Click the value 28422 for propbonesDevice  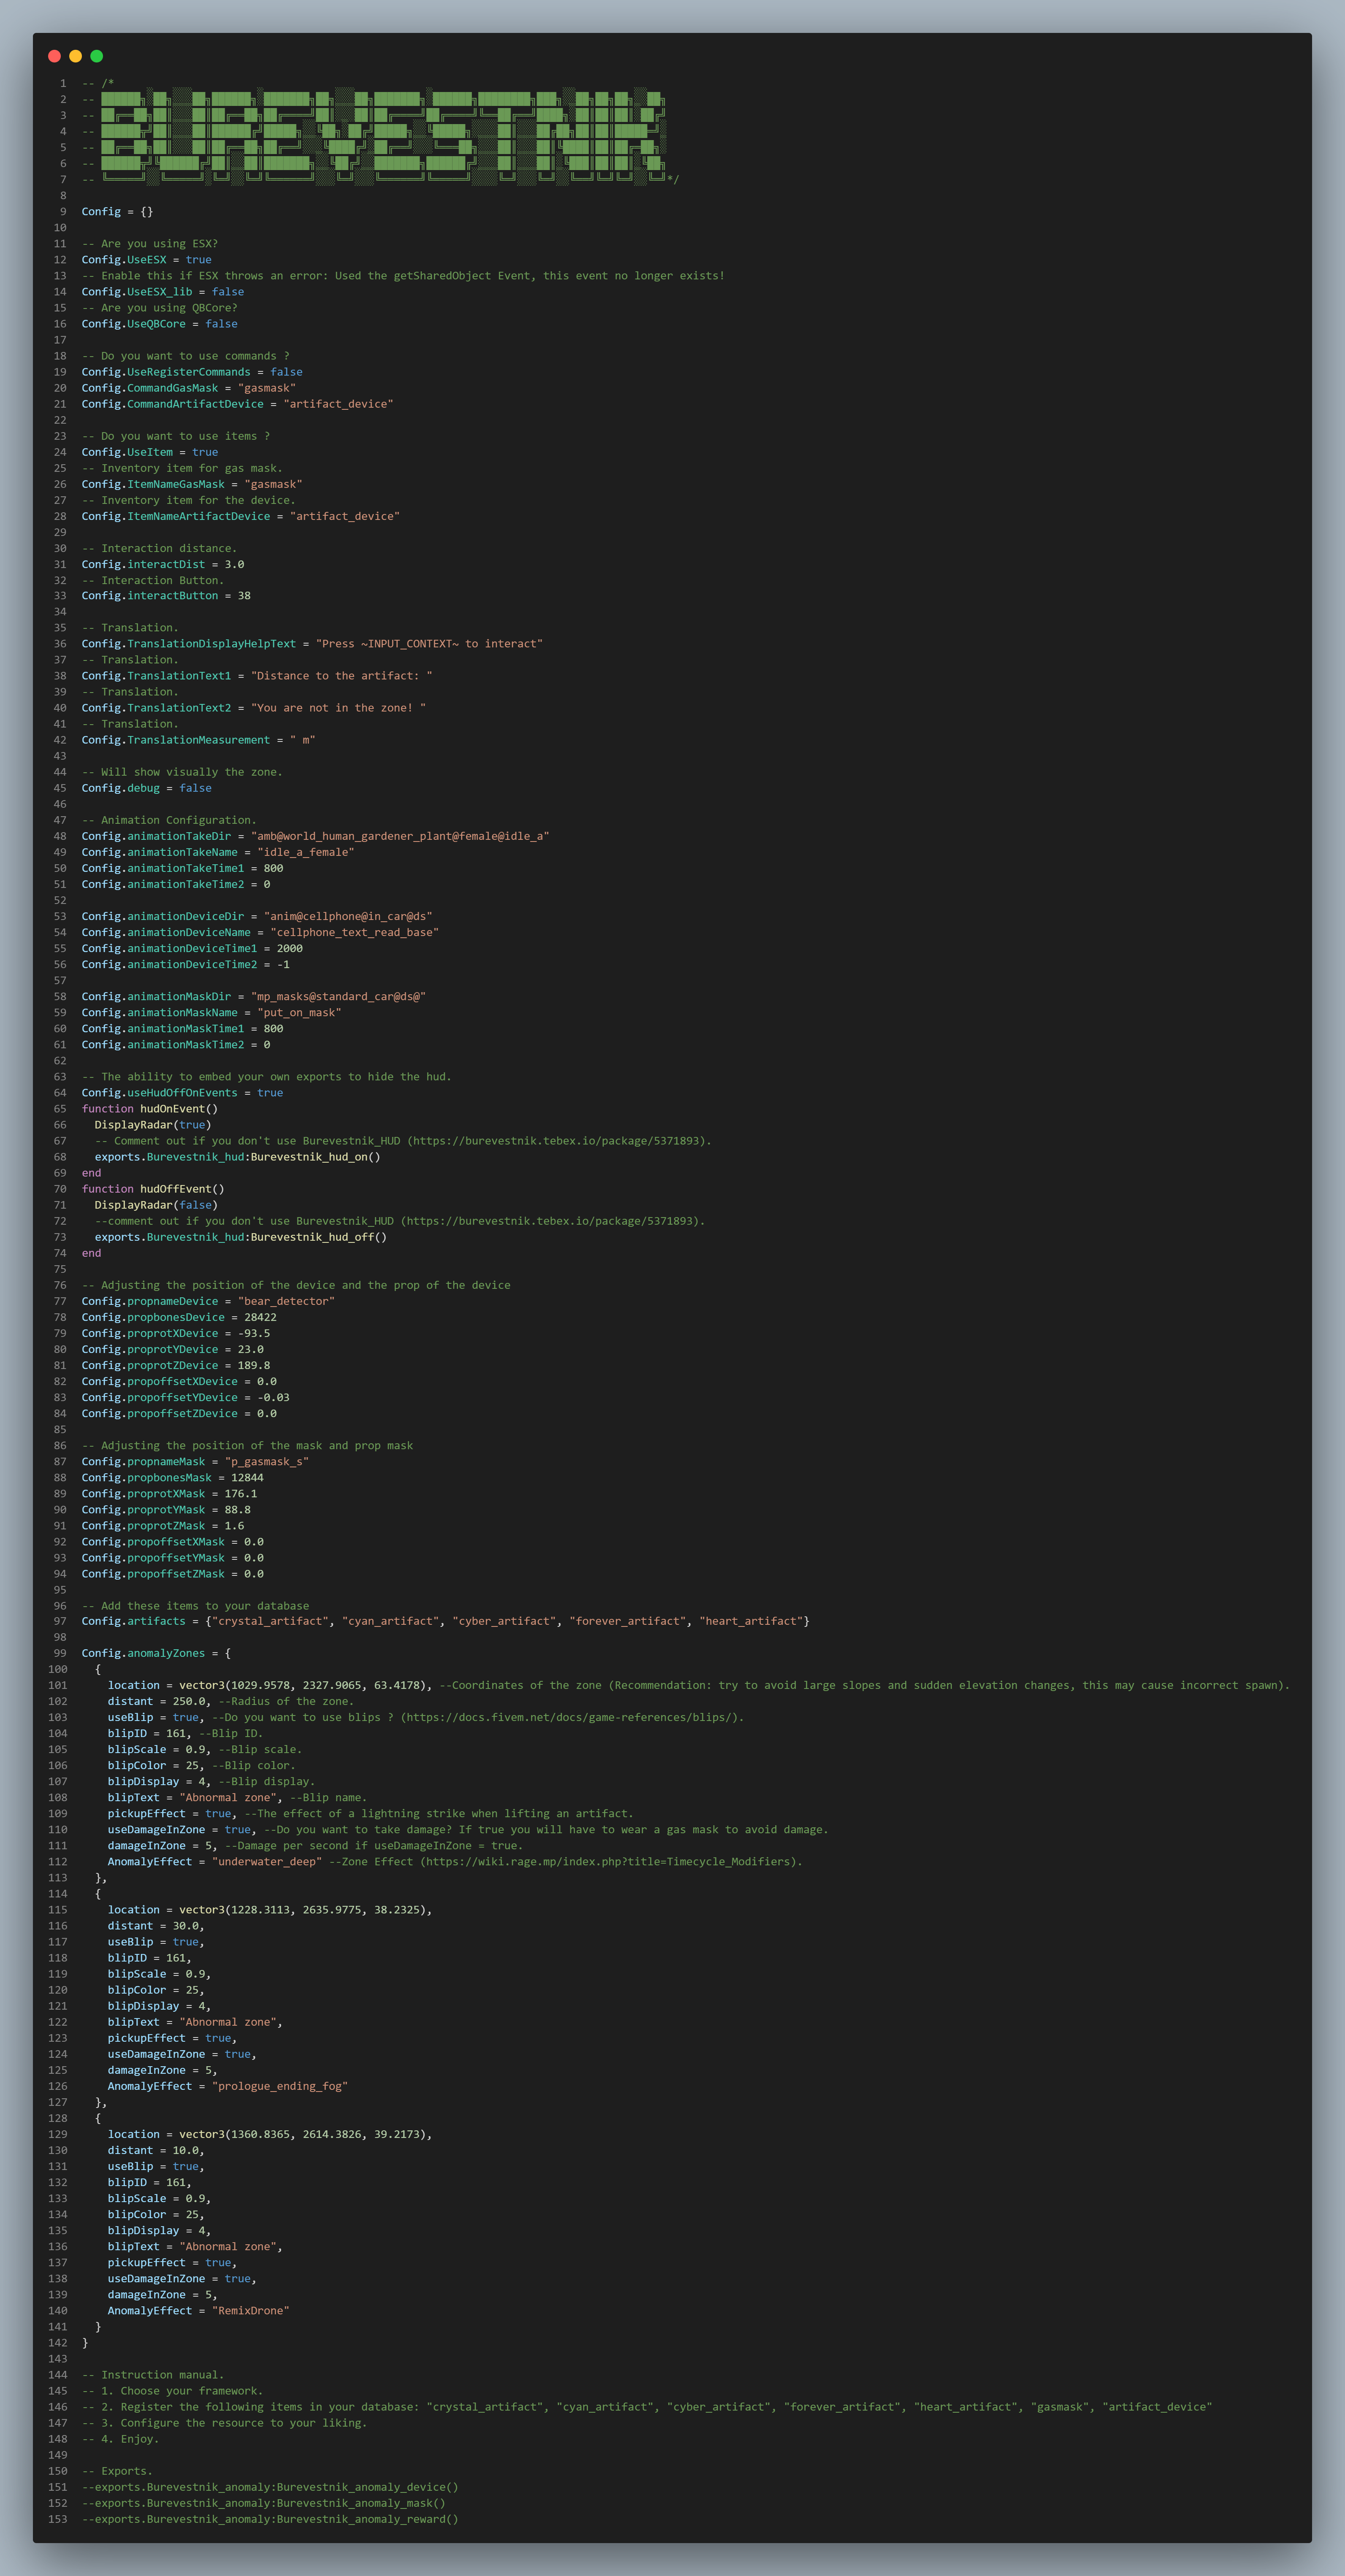click(x=260, y=1317)
